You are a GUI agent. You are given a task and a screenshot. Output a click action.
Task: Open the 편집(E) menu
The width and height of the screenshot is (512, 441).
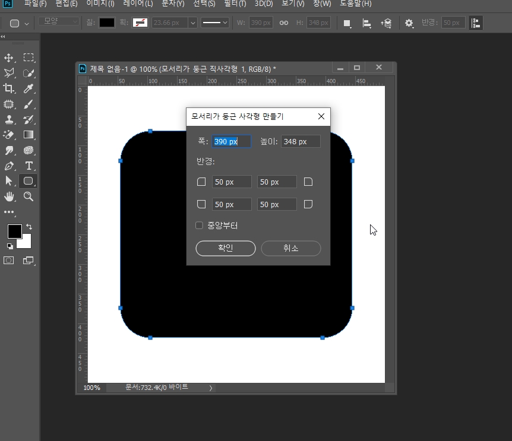pyautogui.click(x=67, y=4)
